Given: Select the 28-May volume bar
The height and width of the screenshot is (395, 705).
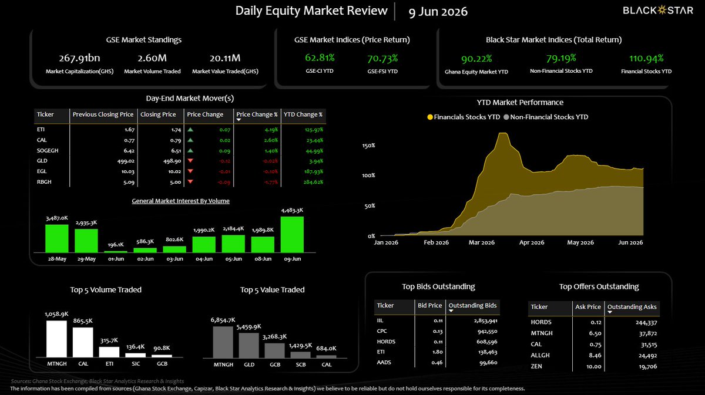Looking at the screenshot, I should click(57, 238).
